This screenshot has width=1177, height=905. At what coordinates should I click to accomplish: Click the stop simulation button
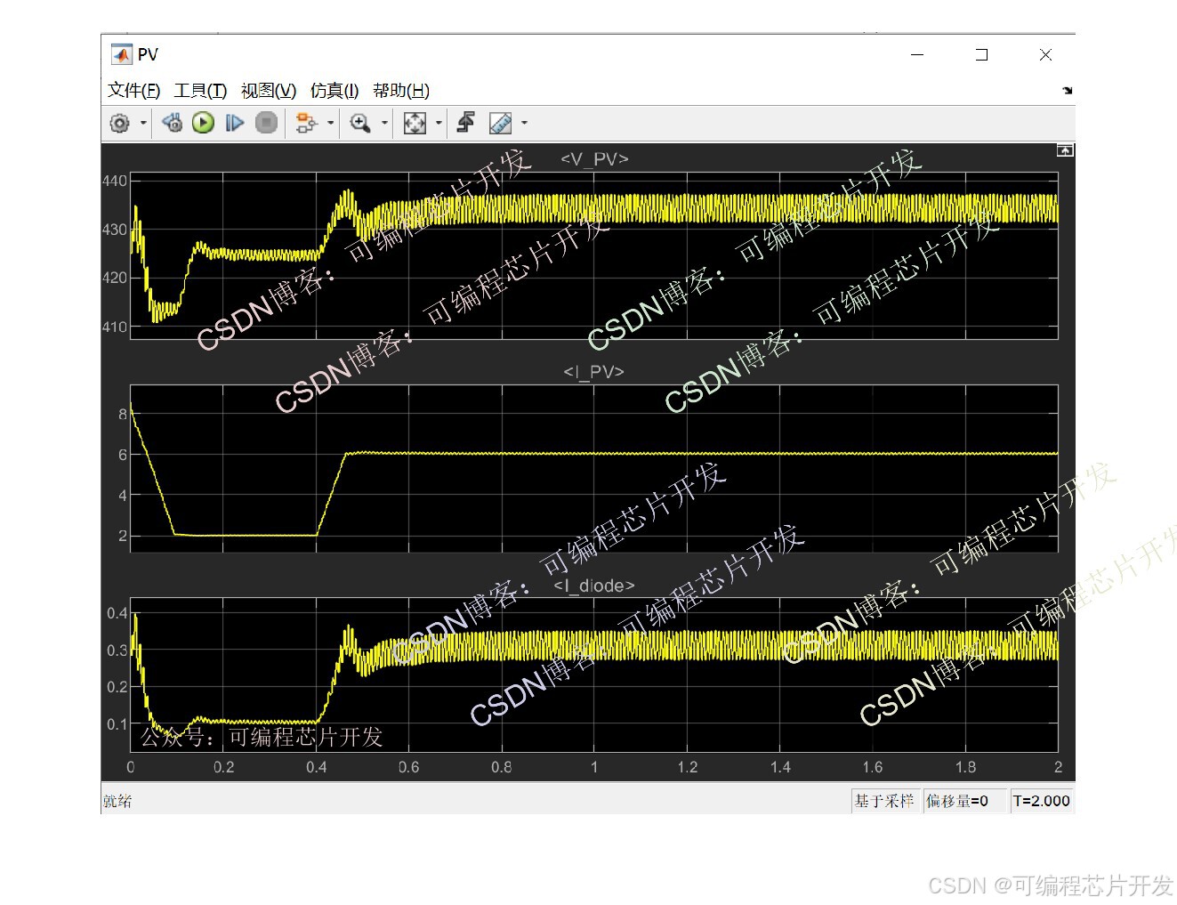(x=266, y=123)
